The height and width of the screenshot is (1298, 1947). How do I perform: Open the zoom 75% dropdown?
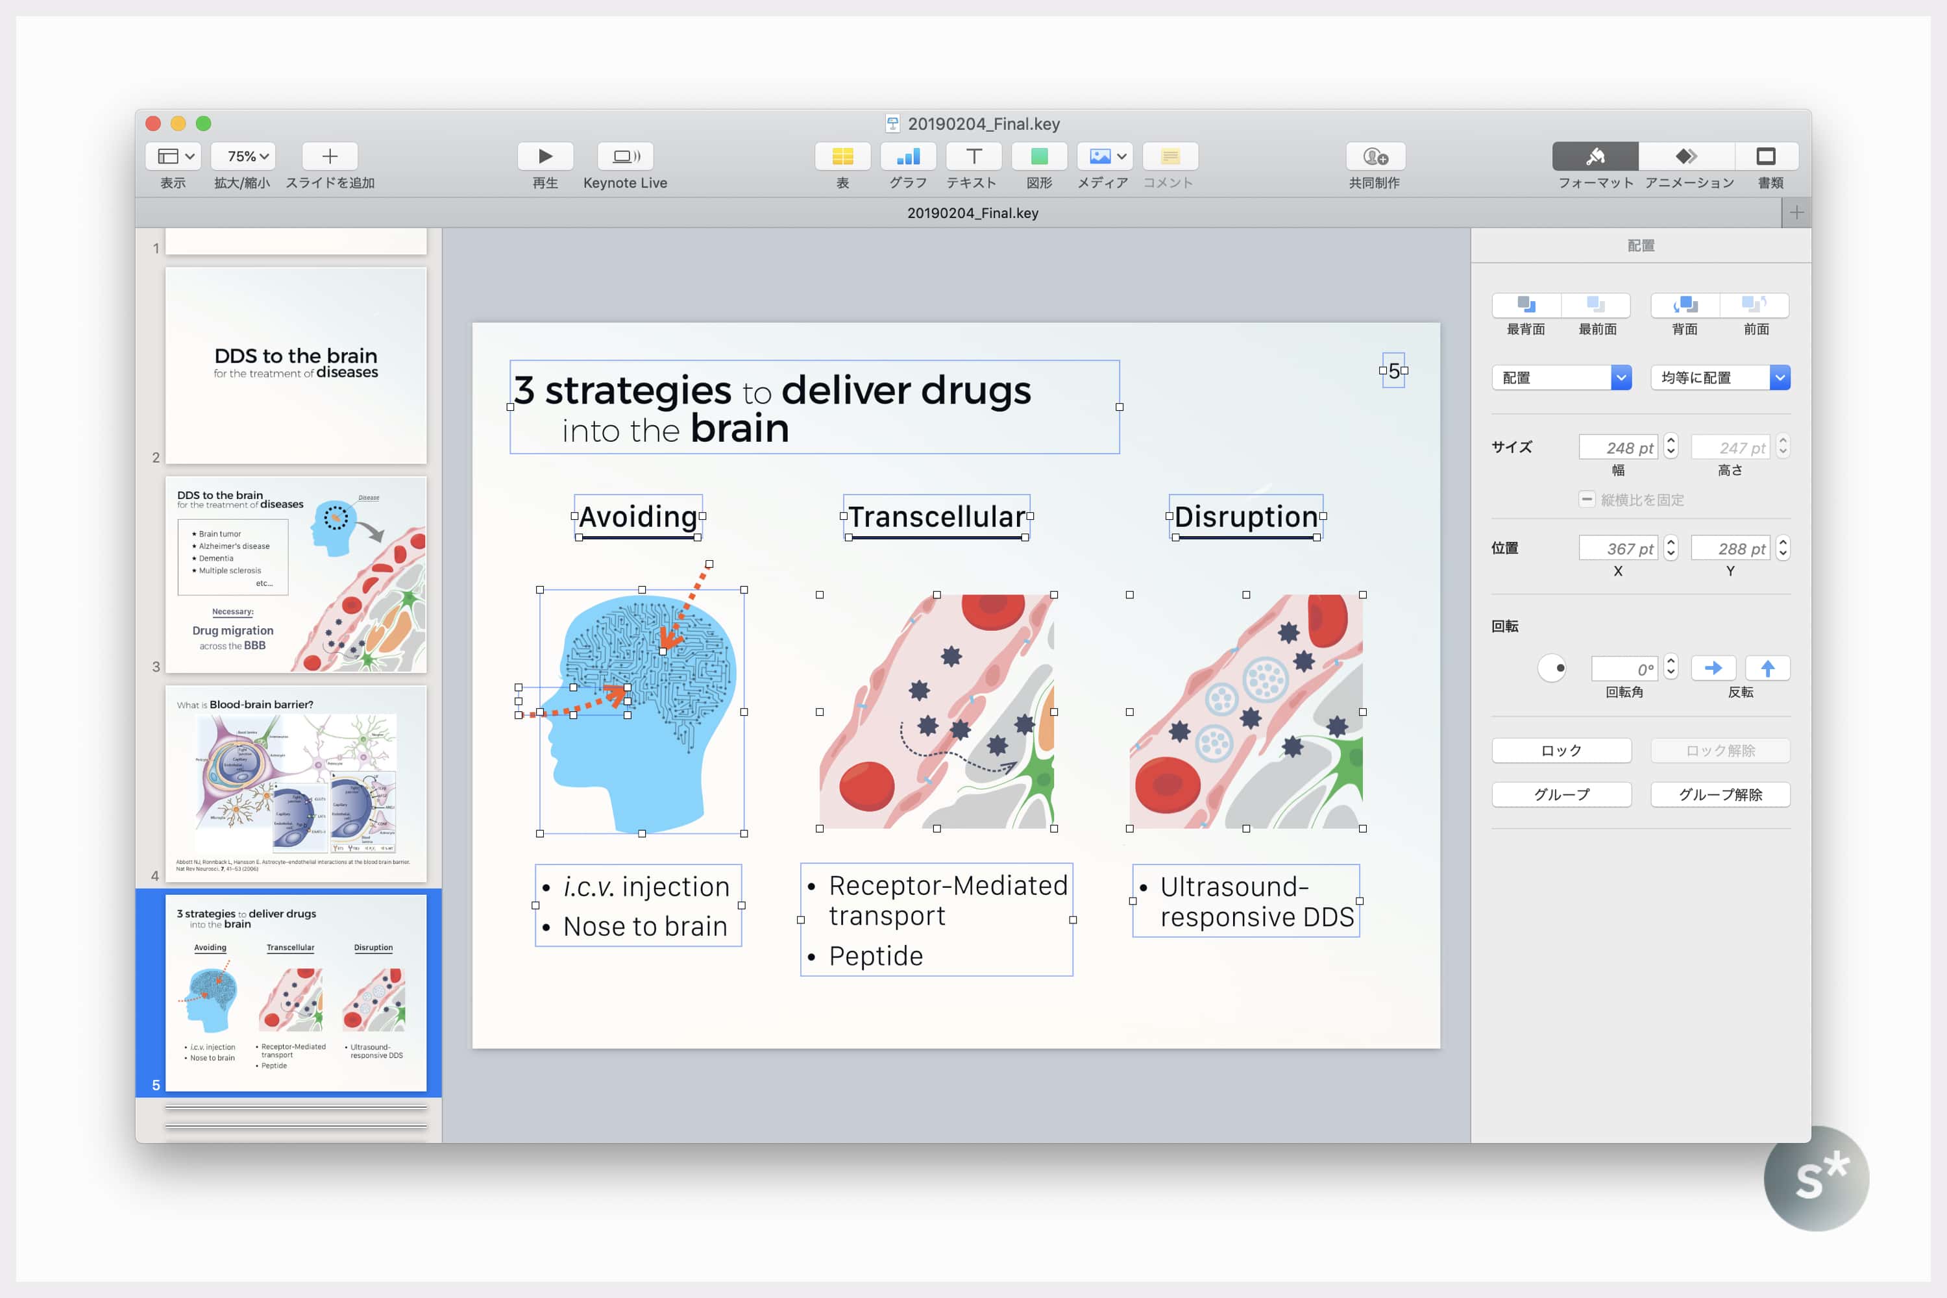[243, 156]
